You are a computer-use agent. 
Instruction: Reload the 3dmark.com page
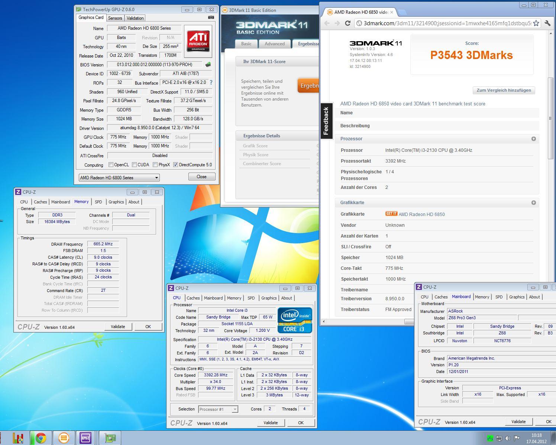[x=348, y=23]
